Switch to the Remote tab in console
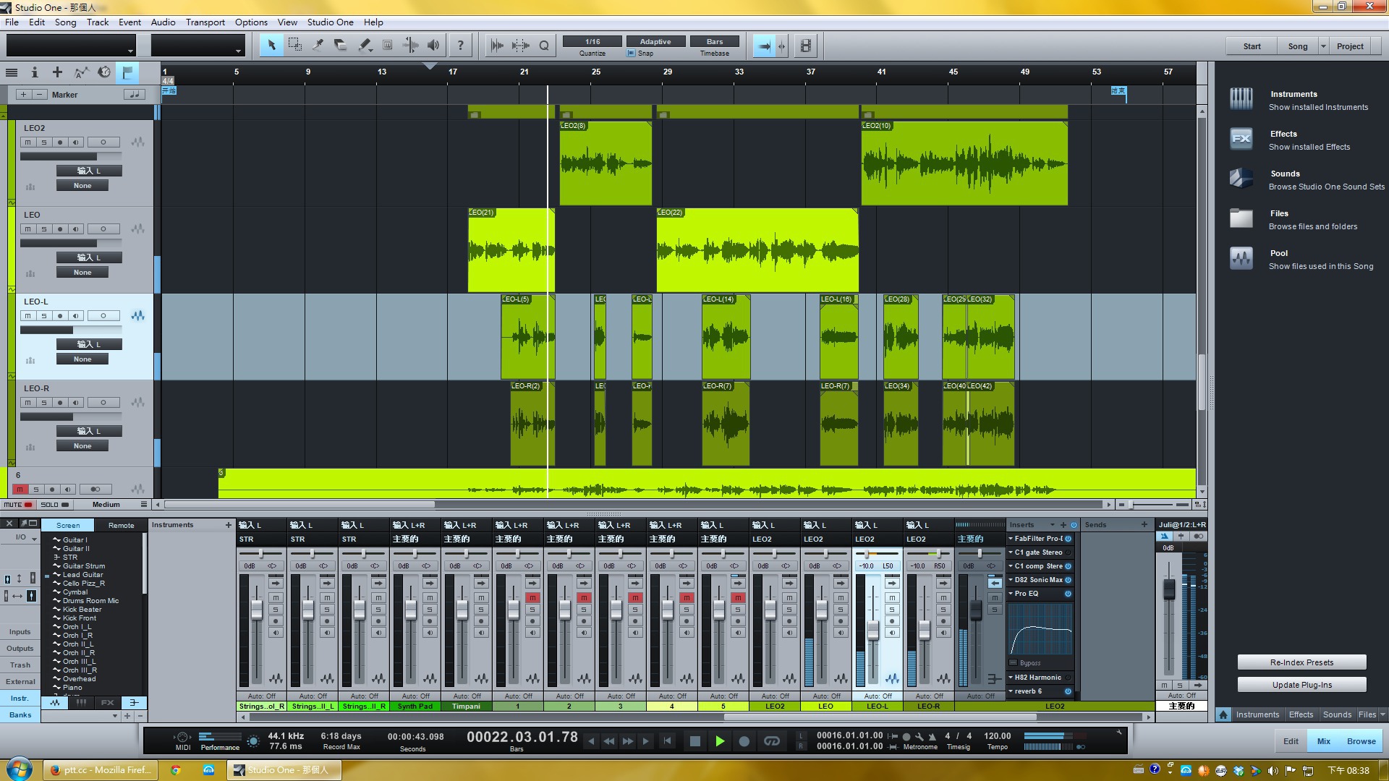The height and width of the screenshot is (781, 1389). [x=121, y=526]
